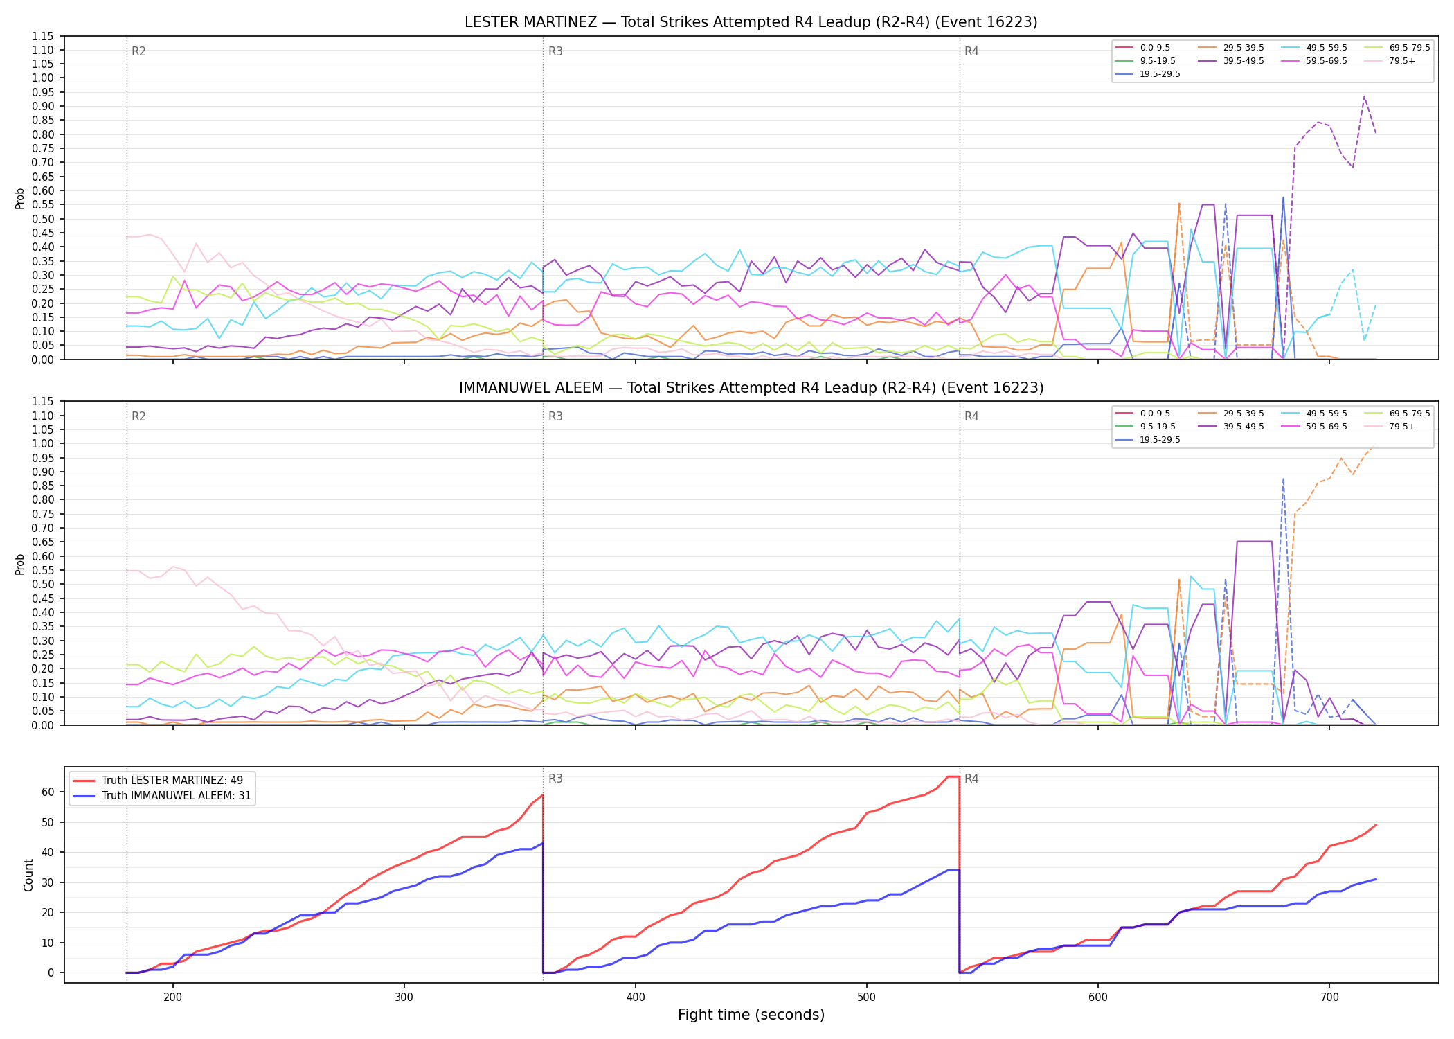Click the x-axis tick label 700

click(1329, 996)
